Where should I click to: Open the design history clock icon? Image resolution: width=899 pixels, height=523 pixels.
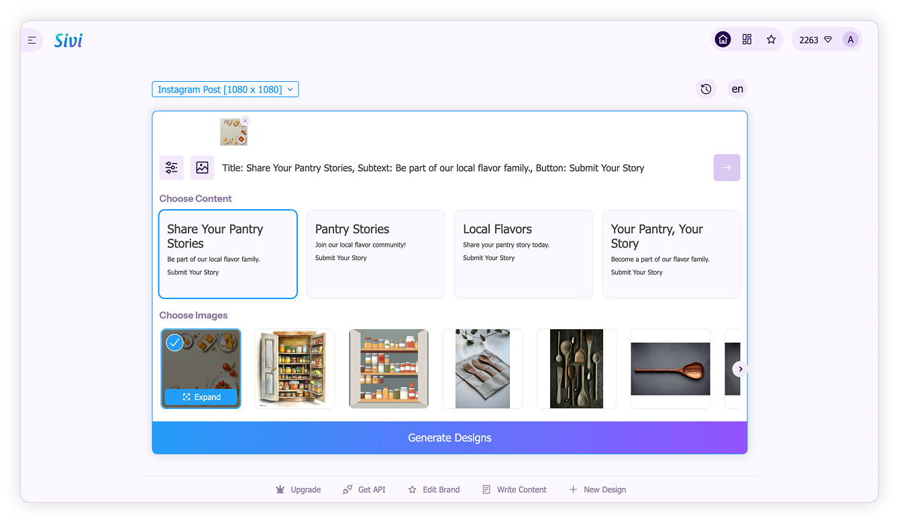pos(706,89)
